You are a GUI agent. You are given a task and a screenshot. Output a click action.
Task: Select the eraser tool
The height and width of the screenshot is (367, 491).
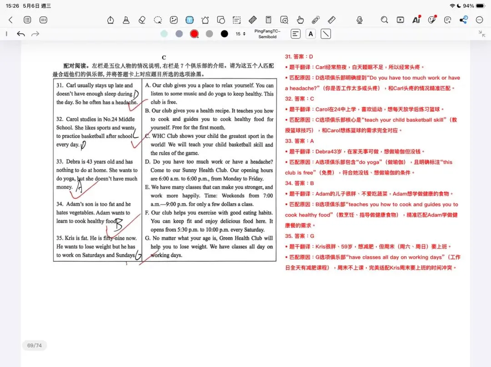tap(142, 20)
